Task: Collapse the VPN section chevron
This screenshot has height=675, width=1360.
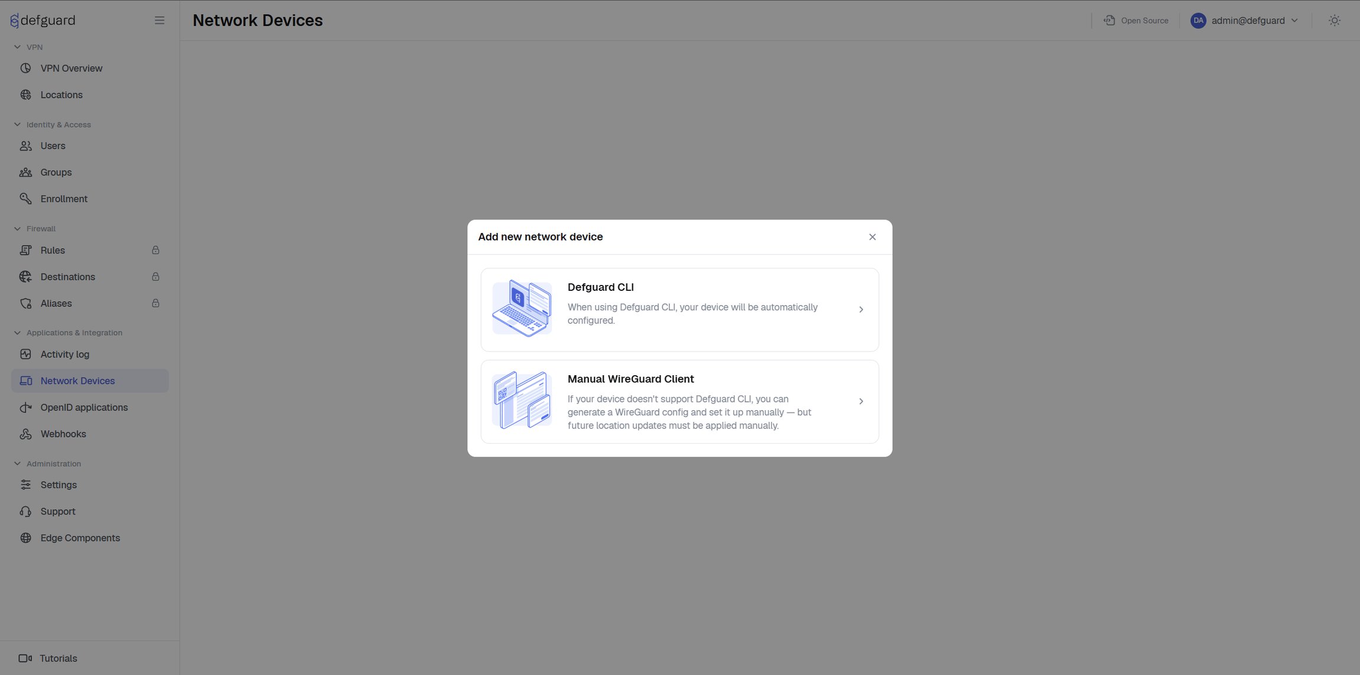Action: (17, 47)
